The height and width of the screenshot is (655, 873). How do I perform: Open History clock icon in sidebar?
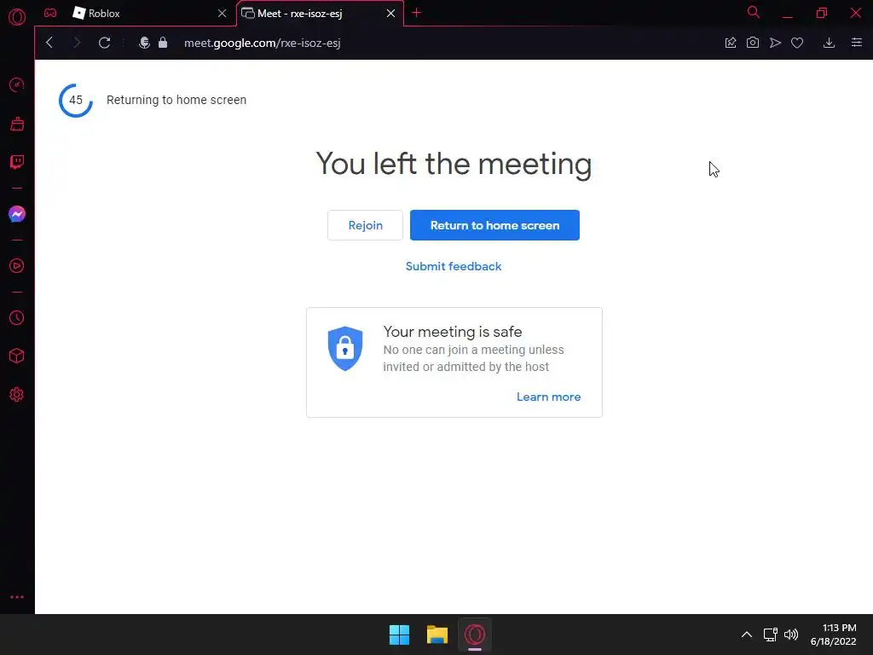coord(17,317)
